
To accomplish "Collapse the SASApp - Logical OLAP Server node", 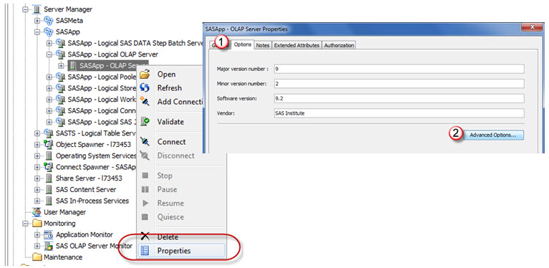I will (49, 54).
